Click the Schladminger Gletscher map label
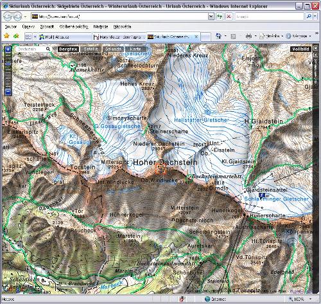The width and height of the screenshot is (321, 304). click(277, 199)
